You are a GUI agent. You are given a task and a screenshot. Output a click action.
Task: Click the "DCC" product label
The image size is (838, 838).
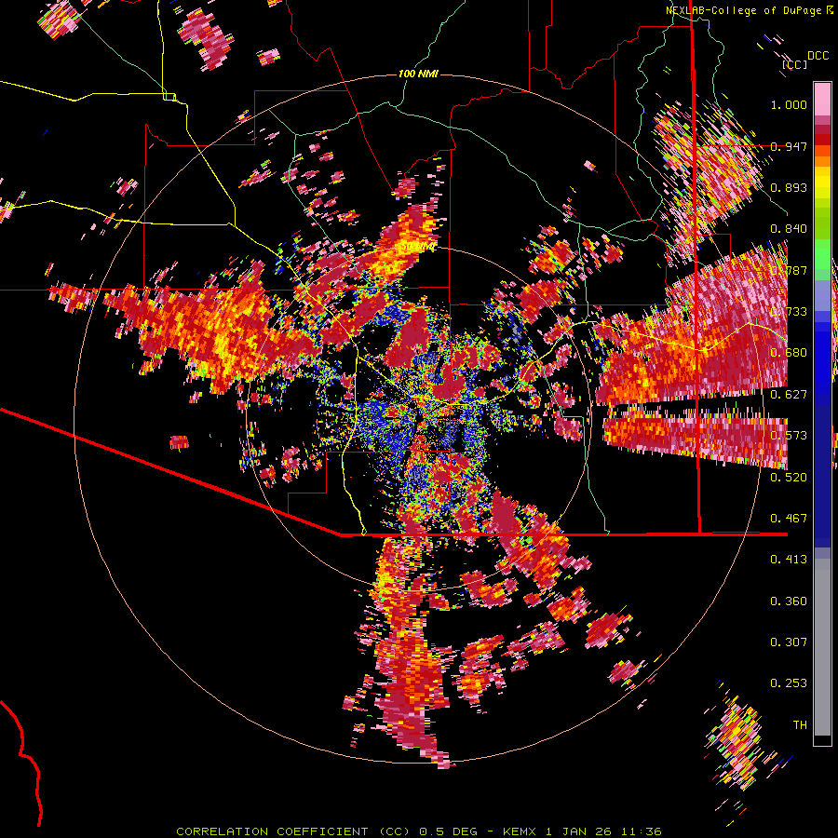(818, 56)
